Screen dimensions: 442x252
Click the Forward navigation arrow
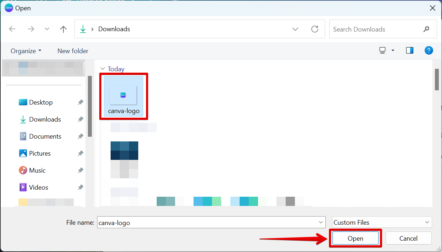pyautogui.click(x=31, y=29)
